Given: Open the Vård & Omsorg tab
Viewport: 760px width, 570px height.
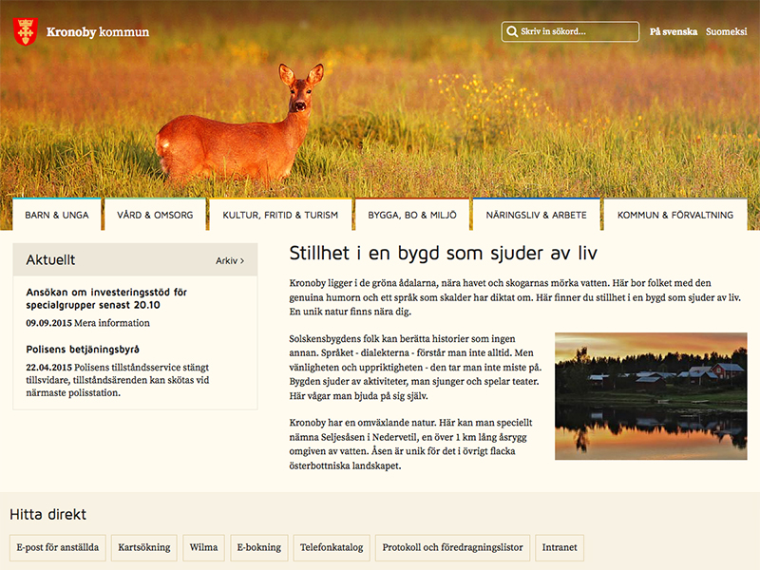Looking at the screenshot, I should click(x=155, y=215).
